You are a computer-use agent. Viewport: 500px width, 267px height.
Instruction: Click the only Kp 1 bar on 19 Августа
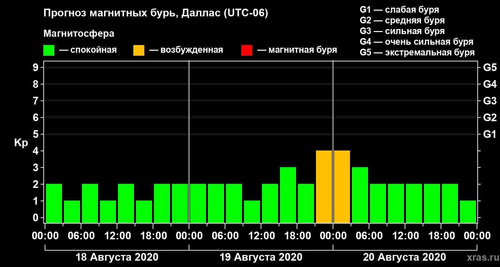(x=252, y=212)
